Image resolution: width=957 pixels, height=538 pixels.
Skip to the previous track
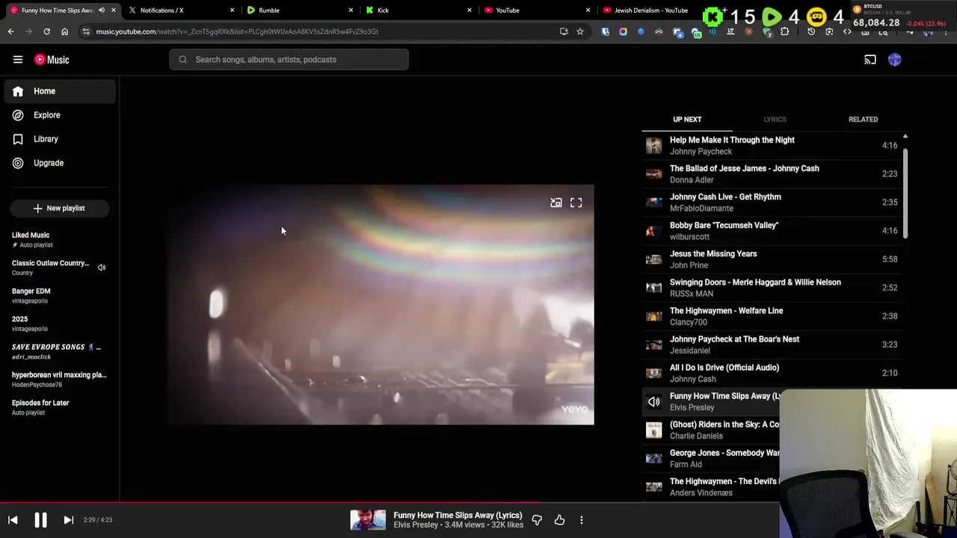point(13,520)
